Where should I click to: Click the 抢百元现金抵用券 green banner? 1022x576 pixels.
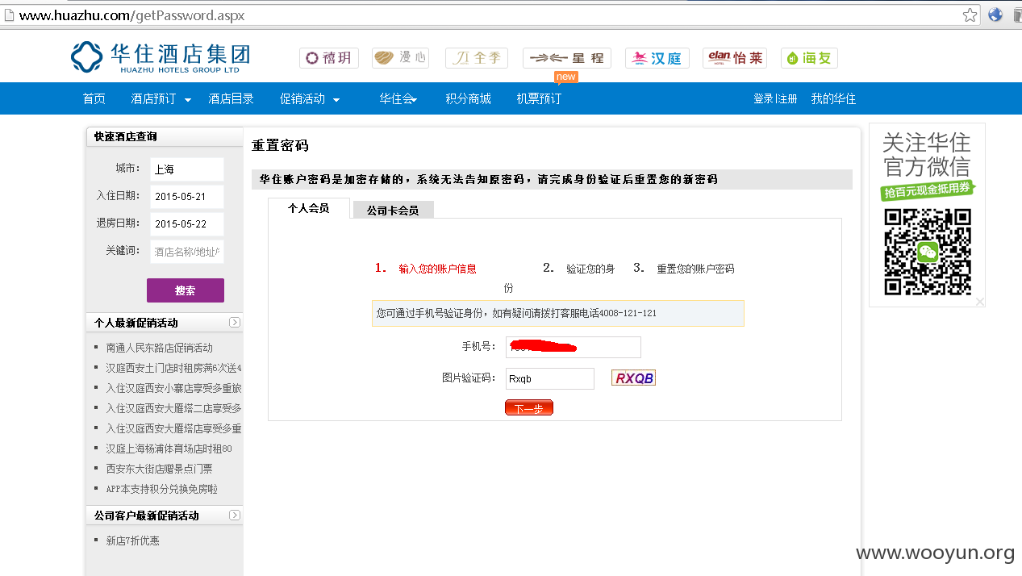928,190
